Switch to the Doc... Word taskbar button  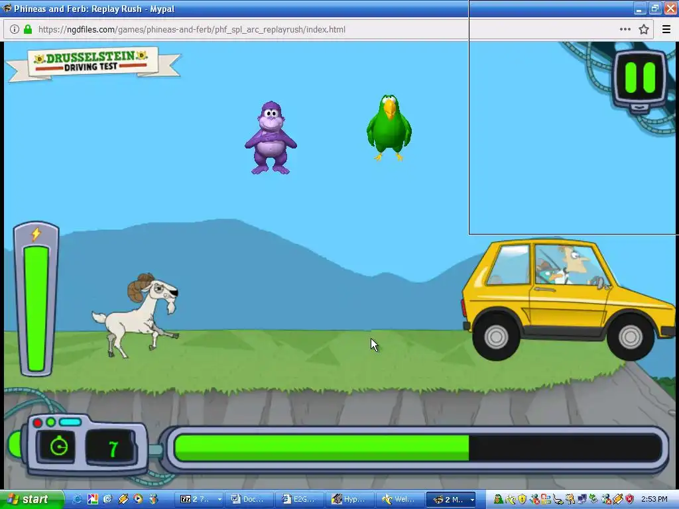pos(249,499)
